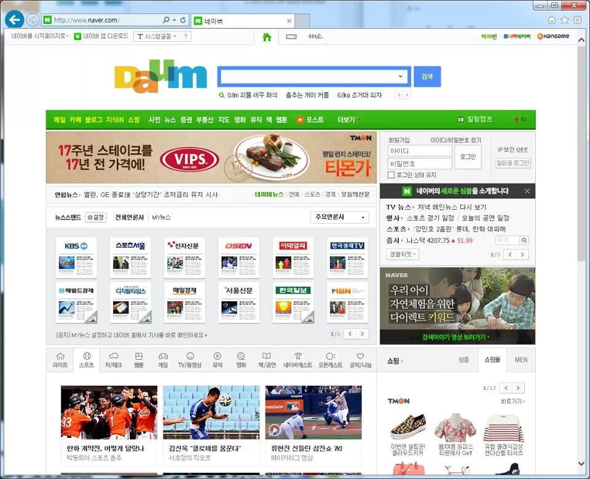Open the 게임 category icon
The image size is (590, 479).
163,360
